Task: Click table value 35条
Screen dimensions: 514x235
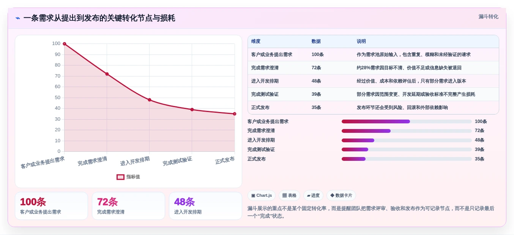Action: click(x=317, y=107)
